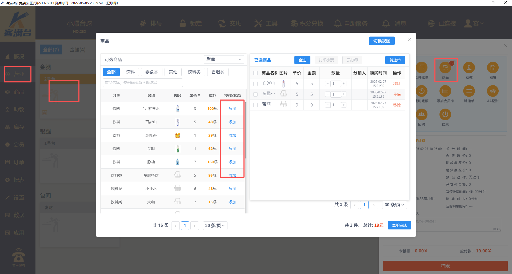The width and height of the screenshot is (512, 274).
Task: Expand the 后库 warehouse dropdown
Action: [x=224, y=59]
